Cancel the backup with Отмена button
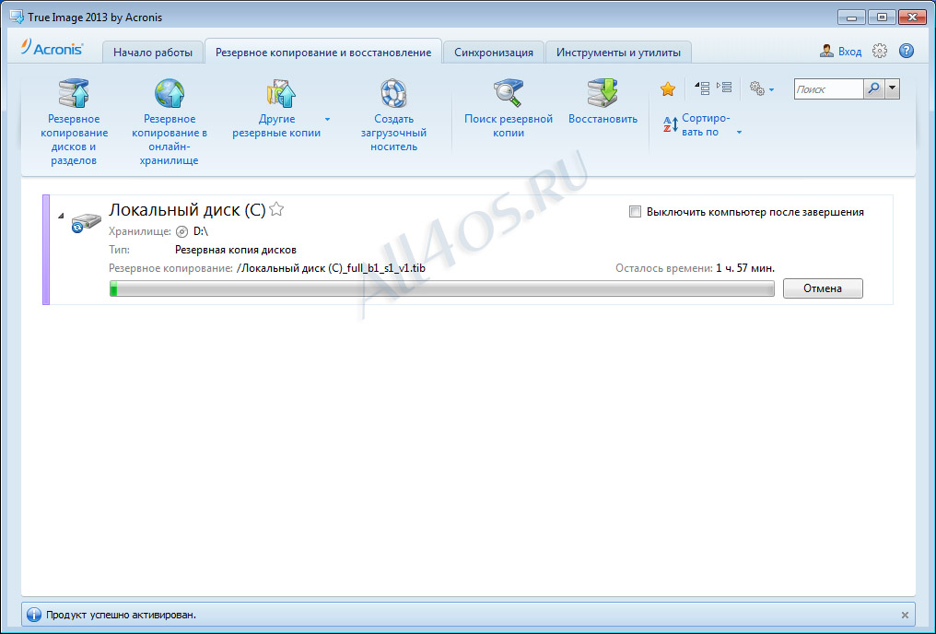936x634 pixels. pos(823,288)
